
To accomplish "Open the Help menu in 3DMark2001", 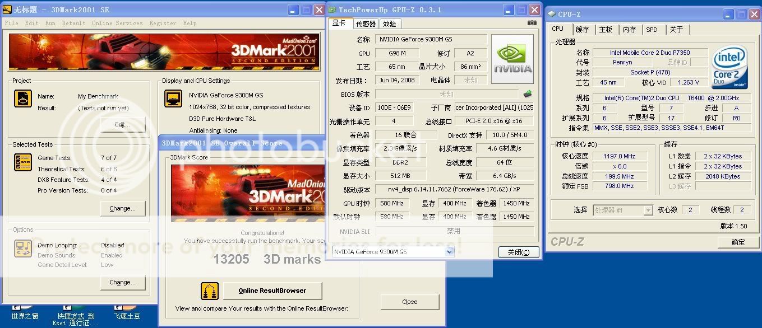I will point(190,23).
